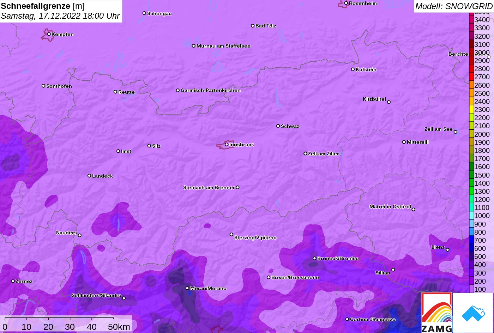The image size is (494, 333).
Task: Click the cyan 1000 legend swatch
Action: pyautogui.click(x=471, y=216)
